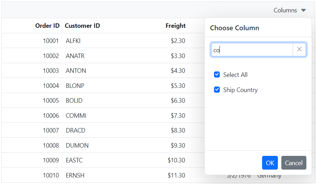316x184 pixels.
Task: Select order ID cell 10001
Action: (51, 41)
